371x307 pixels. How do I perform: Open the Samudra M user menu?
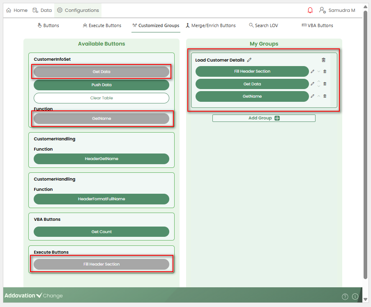pos(337,10)
